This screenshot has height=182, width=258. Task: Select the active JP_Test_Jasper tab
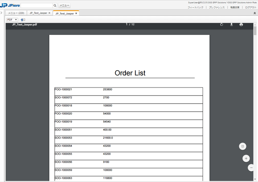coord(65,13)
